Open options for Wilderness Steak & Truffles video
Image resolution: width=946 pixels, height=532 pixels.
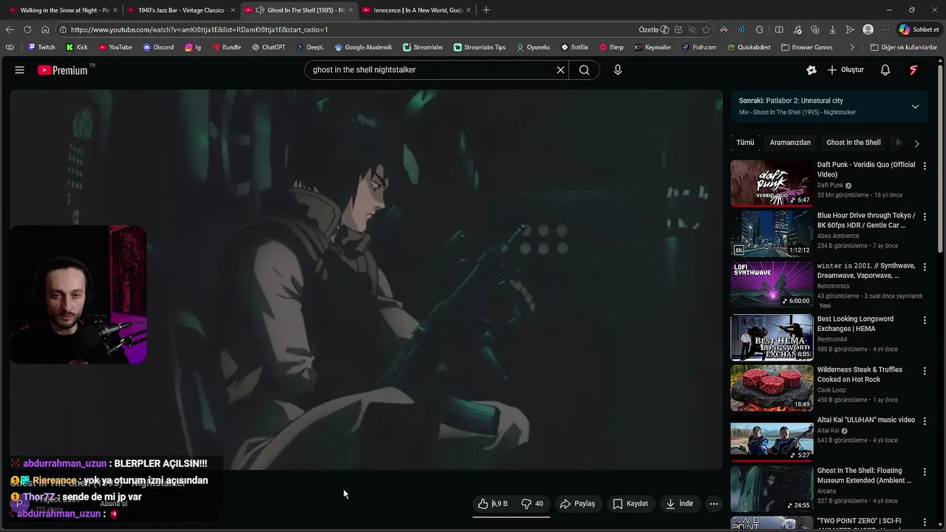coord(925,370)
